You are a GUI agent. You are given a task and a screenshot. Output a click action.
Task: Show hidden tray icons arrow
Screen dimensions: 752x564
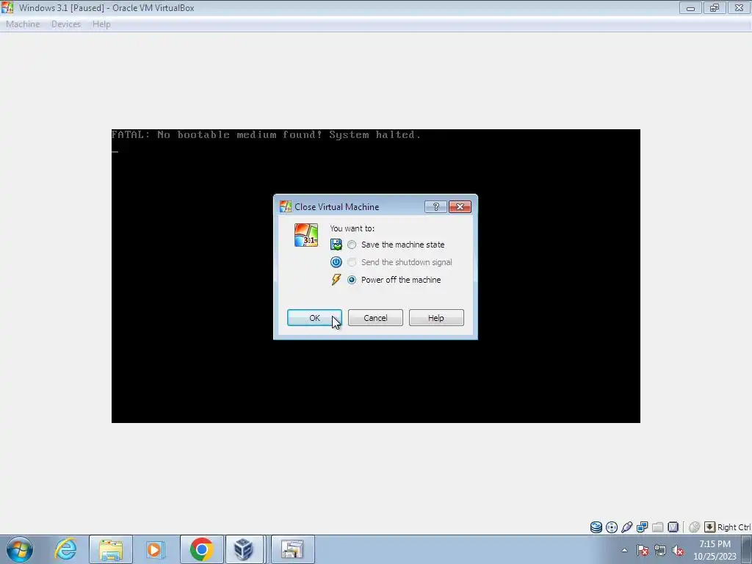tap(624, 550)
